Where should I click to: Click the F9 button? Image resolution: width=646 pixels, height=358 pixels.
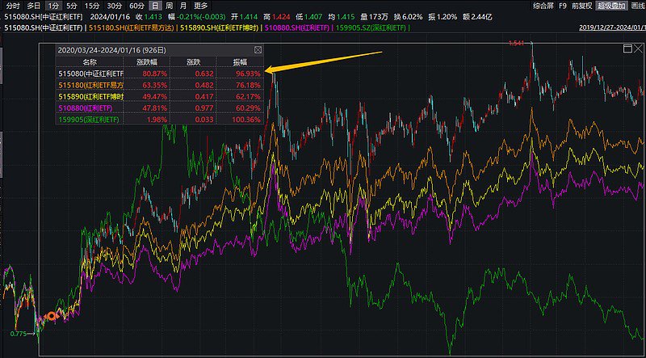pyautogui.click(x=562, y=6)
